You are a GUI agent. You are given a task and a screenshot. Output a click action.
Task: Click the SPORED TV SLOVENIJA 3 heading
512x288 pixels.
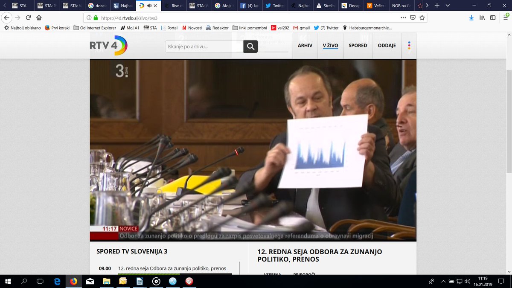tap(132, 252)
